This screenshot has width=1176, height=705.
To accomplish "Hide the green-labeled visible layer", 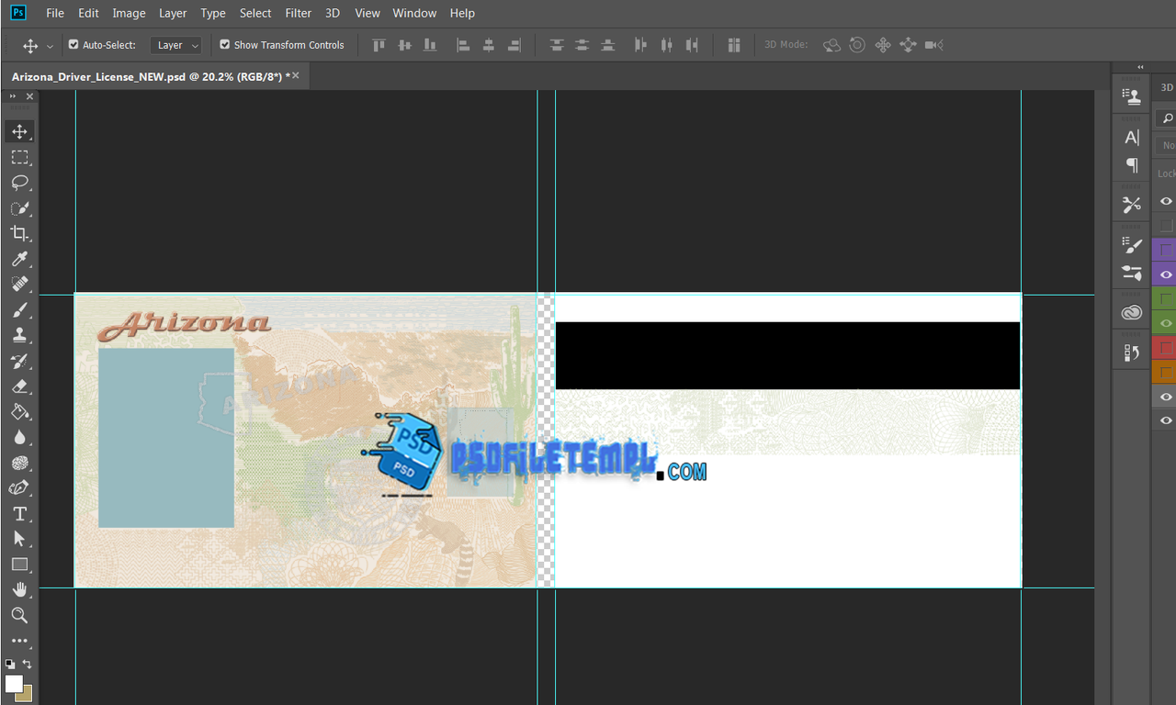I will point(1165,323).
